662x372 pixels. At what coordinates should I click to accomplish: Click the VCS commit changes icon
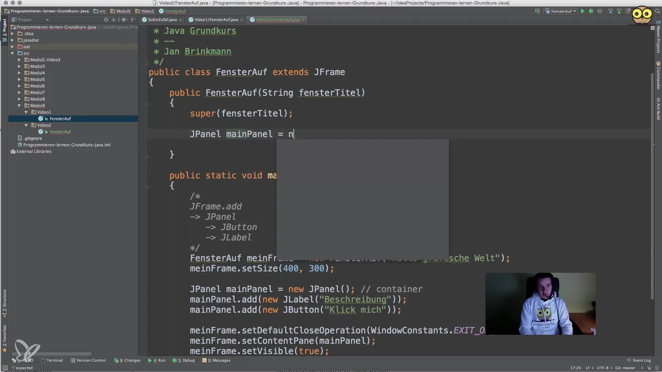pos(619,11)
